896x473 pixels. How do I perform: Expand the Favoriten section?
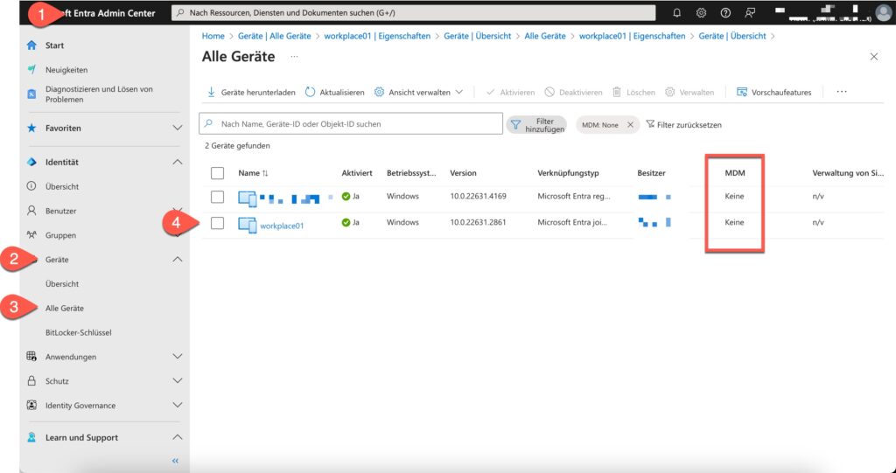(x=178, y=129)
